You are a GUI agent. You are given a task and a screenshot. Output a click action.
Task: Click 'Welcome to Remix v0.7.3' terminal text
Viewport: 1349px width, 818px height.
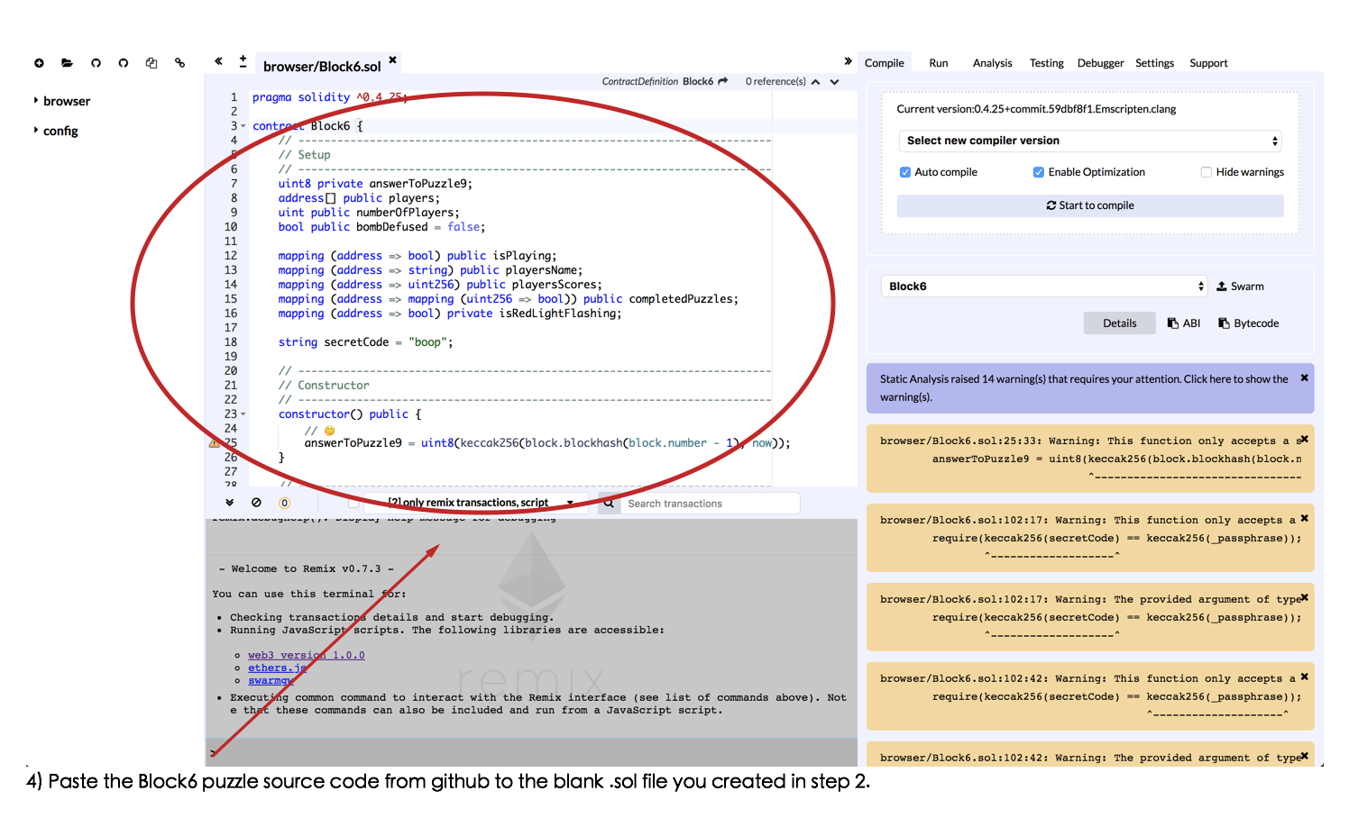point(307,568)
